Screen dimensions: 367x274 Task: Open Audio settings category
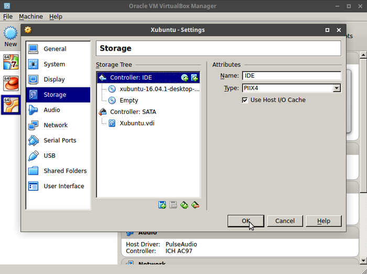pyautogui.click(x=58, y=110)
